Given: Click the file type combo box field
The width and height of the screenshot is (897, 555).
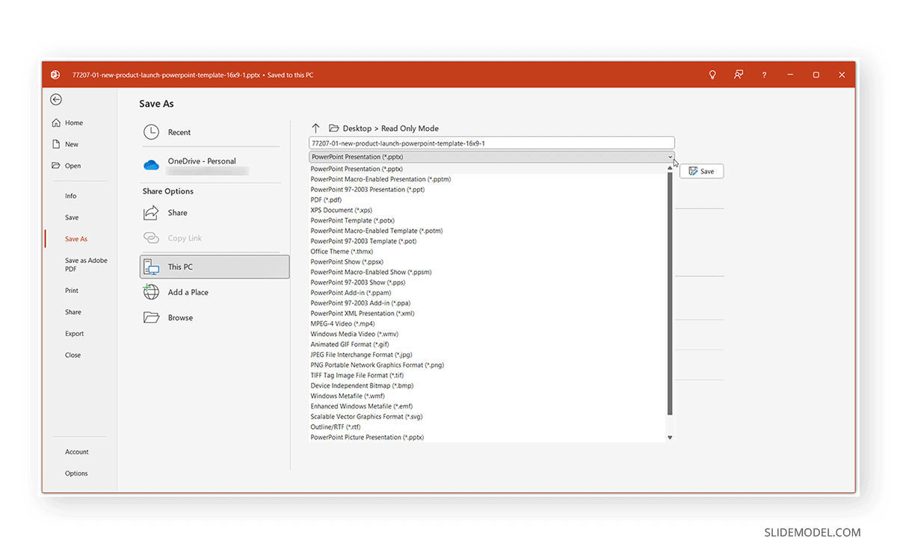Looking at the screenshot, I should click(492, 157).
